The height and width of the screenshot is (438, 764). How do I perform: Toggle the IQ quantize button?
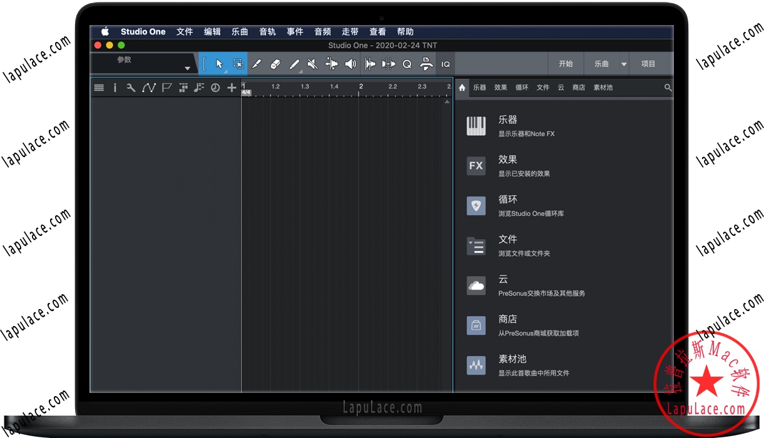click(446, 64)
